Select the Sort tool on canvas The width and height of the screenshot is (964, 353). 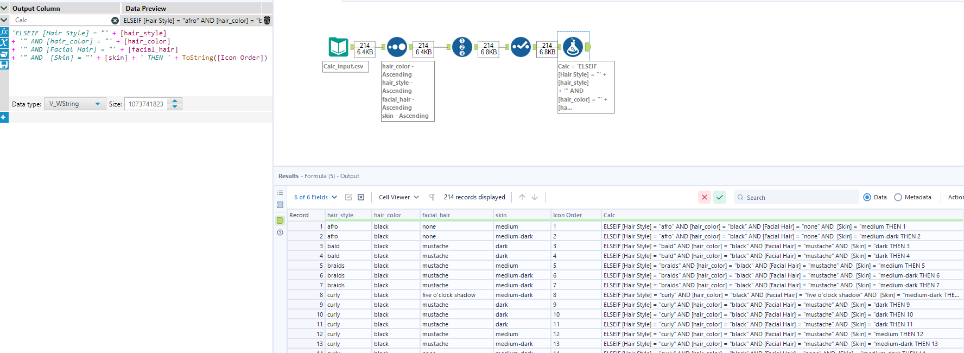tap(397, 47)
